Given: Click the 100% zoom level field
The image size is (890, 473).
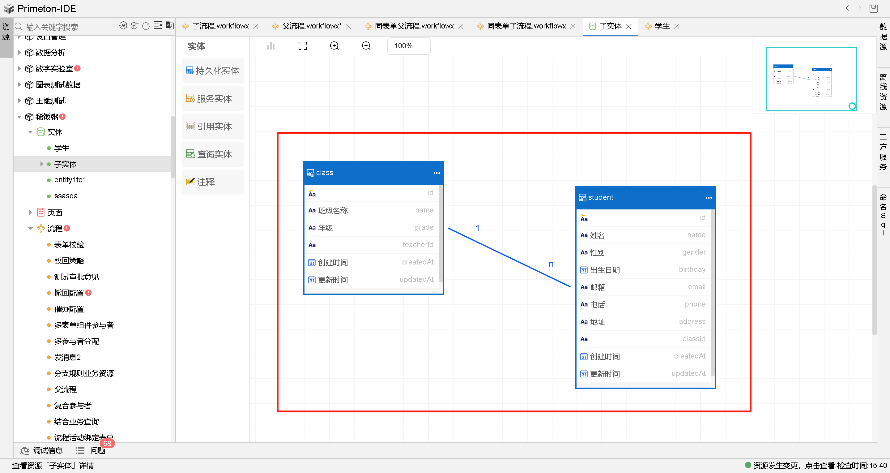Looking at the screenshot, I should (x=408, y=46).
